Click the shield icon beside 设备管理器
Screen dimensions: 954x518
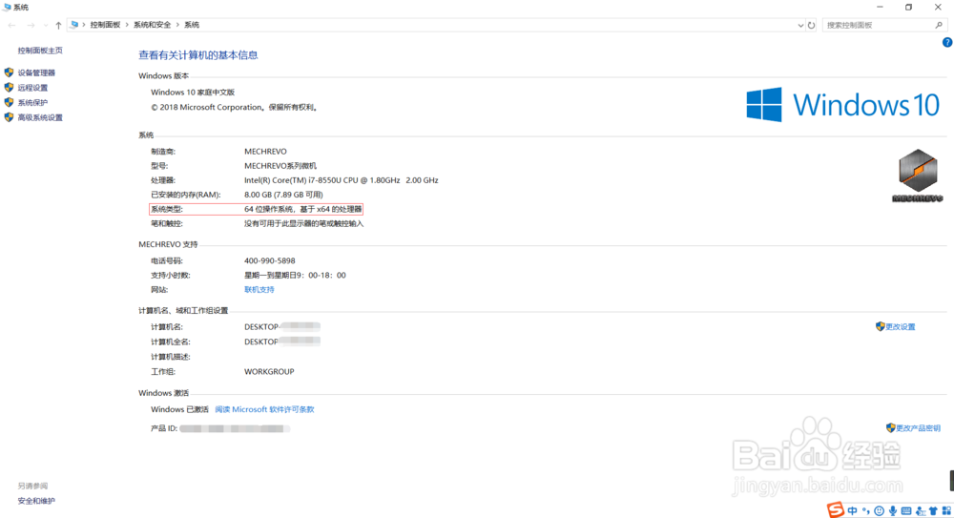coord(9,73)
